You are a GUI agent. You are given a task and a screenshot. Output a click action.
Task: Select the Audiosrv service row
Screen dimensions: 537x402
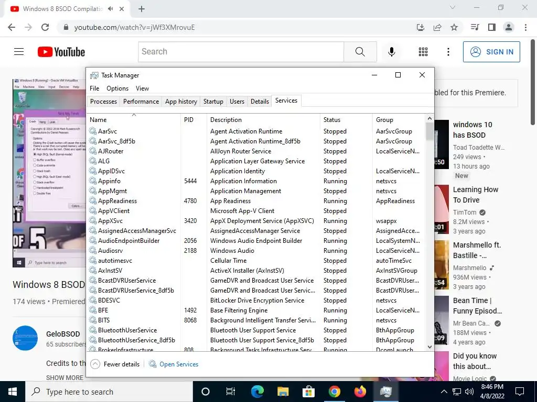256,251
